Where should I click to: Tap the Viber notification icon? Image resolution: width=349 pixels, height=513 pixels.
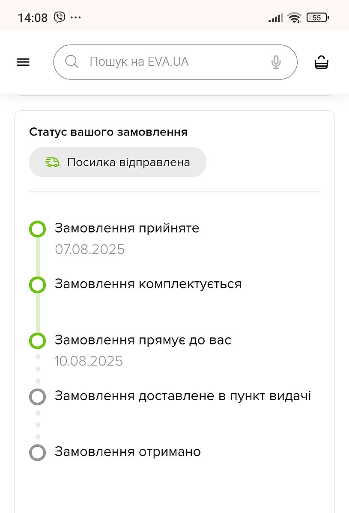coord(59,18)
